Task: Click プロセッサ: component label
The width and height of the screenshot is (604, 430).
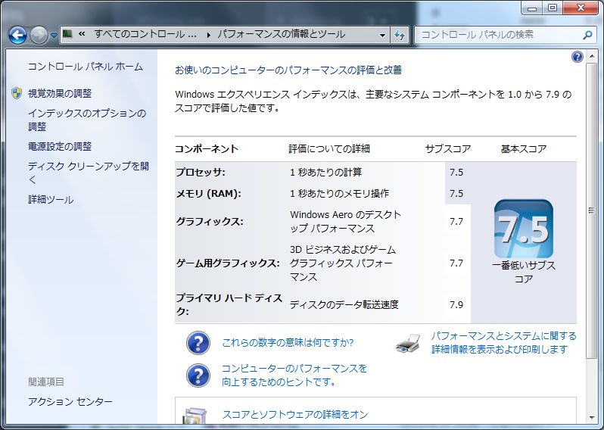Action: pos(201,173)
